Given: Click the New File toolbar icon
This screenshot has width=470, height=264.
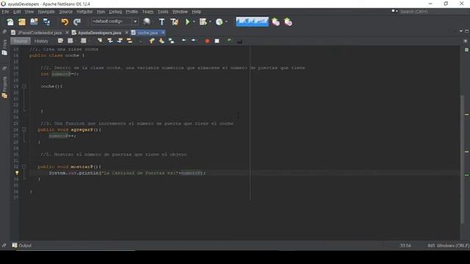Looking at the screenshot, I should 10,22.
